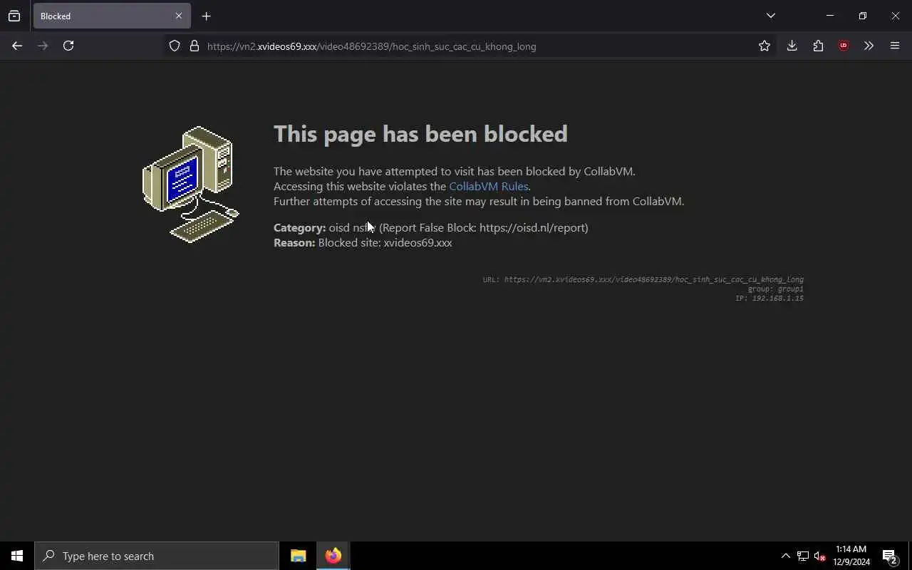Click 'Blocked site: xvideos69.xxx' reason text

tap(385, 243)
